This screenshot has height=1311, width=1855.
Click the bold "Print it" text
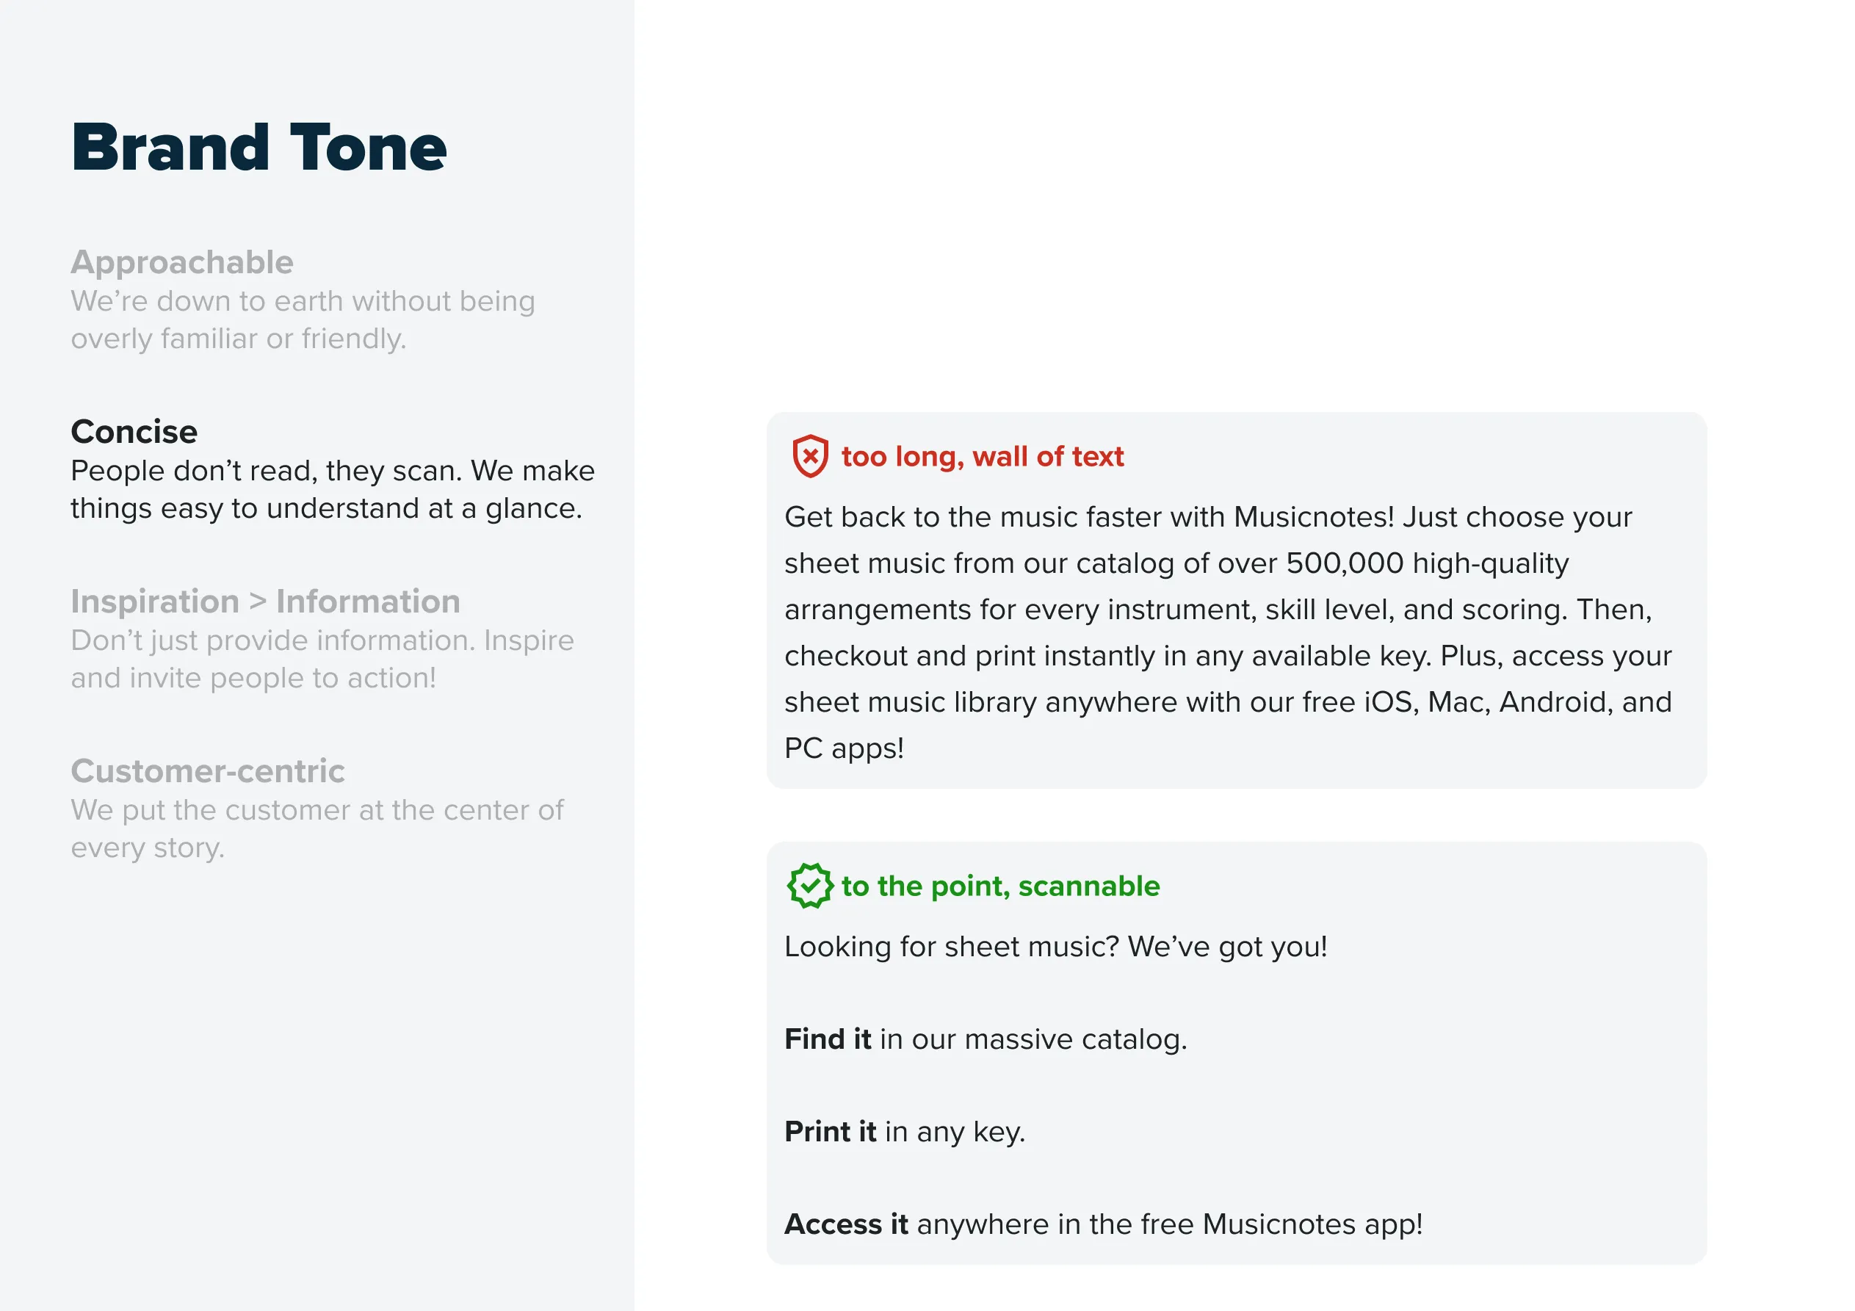pyautogui.click(x=830, y=1132)
